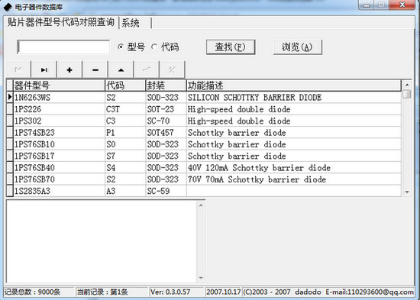Select the 1PS76SB40 cell
Image resolution: width=420 pixels, height=300 pixels.
(59, 168)
